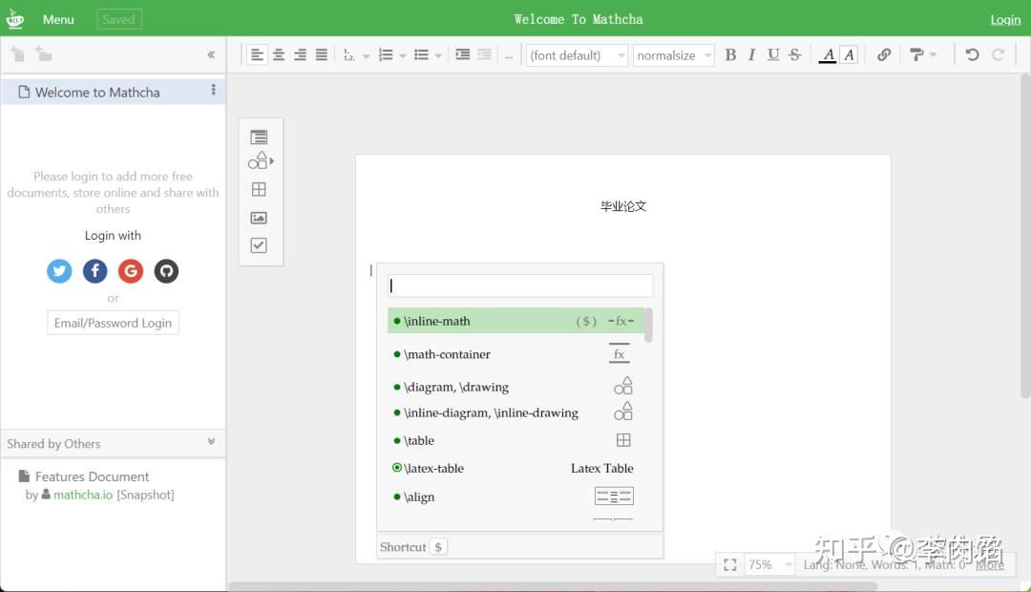Open hierarchical list style dropdown arrow

367,56
